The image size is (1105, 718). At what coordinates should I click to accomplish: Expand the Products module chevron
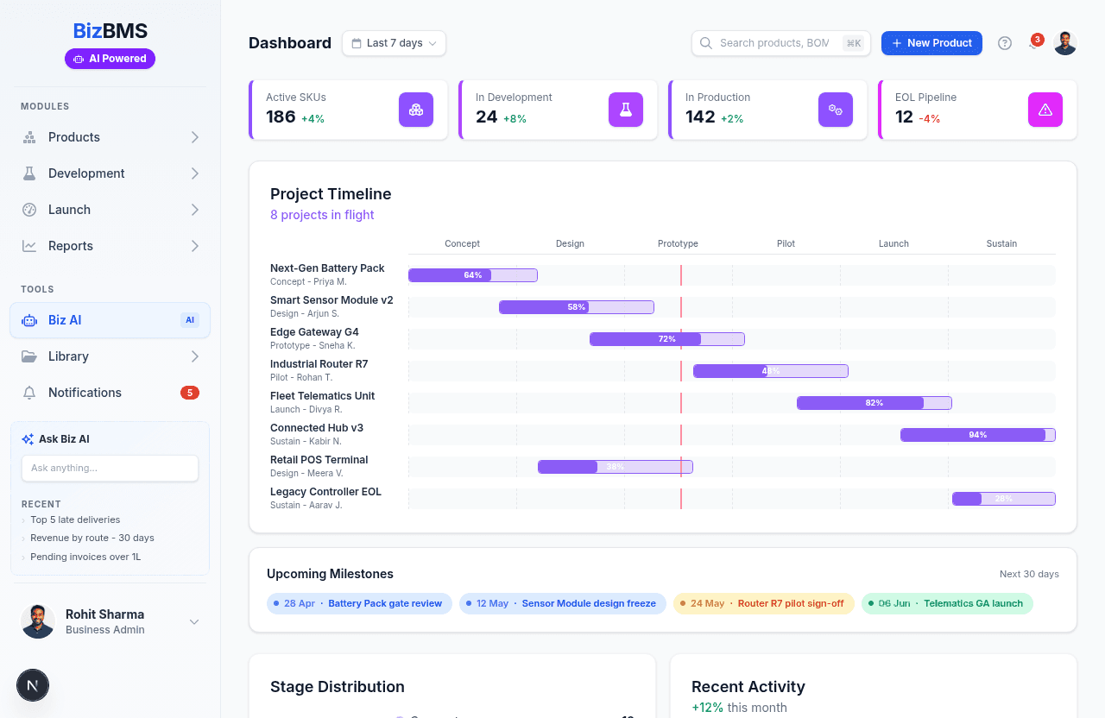[194, 137]
